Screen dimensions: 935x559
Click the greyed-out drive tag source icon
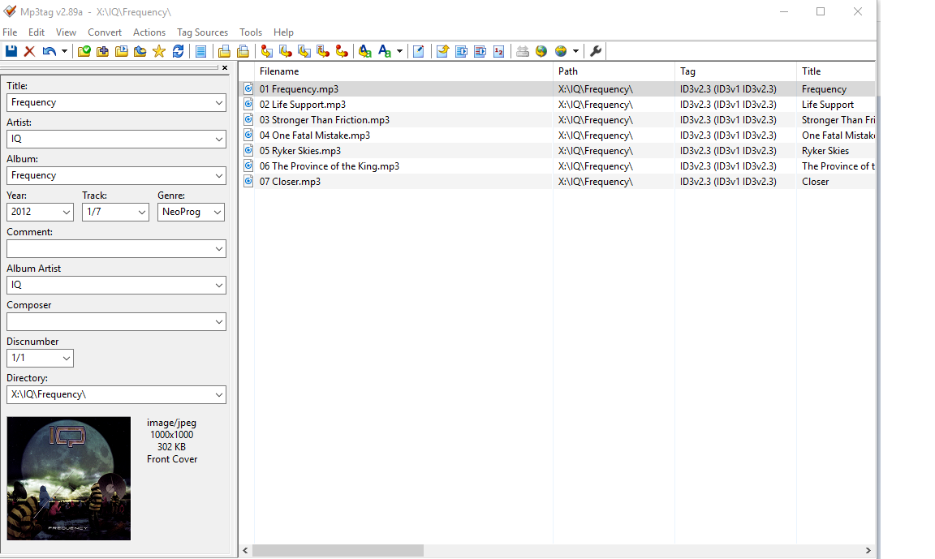(523, 51)
